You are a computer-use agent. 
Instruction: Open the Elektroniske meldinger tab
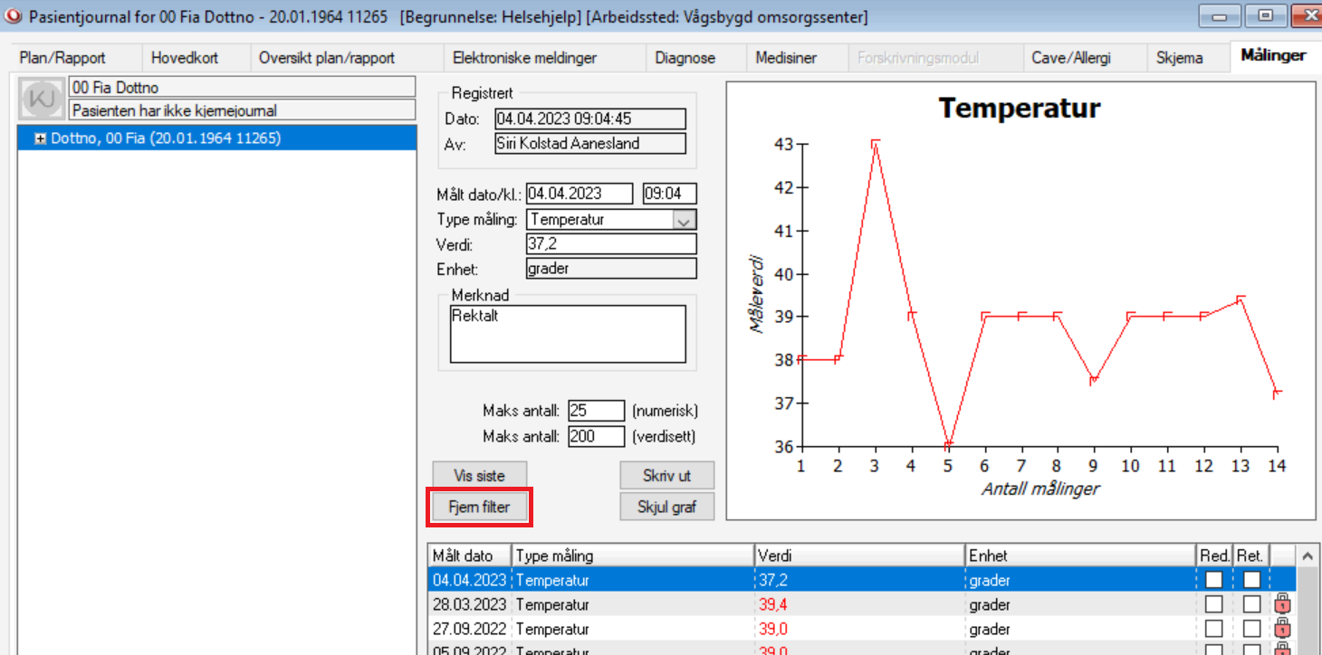pos(524,58)
